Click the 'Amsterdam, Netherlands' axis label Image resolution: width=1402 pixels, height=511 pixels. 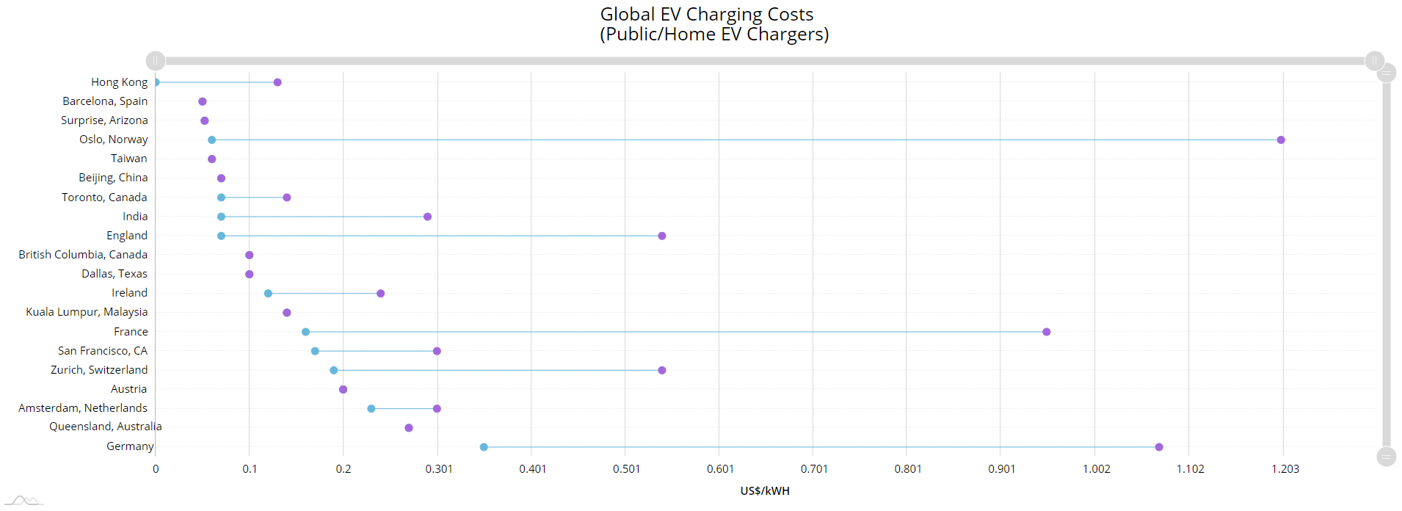click(83, 408)
